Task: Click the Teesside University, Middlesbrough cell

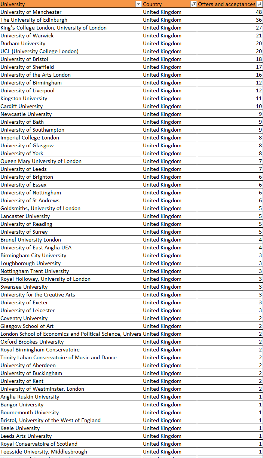Action: (71, 452)
